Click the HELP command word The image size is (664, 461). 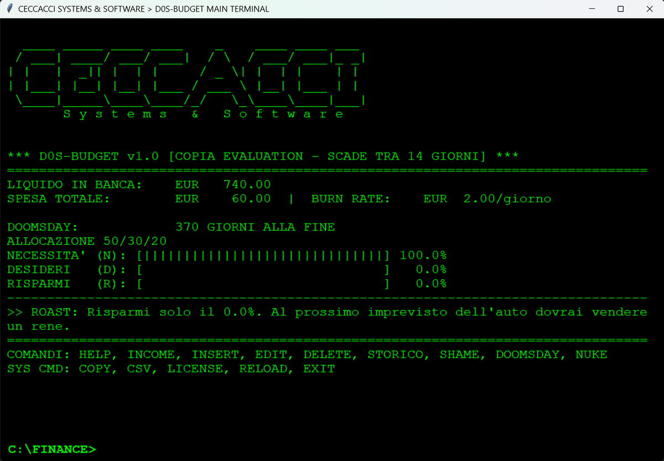point(95,354)
